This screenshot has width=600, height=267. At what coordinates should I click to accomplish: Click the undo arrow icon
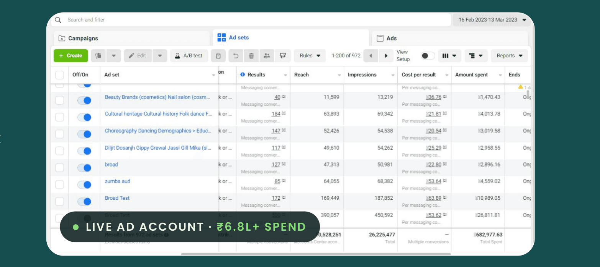click(236, 56)
